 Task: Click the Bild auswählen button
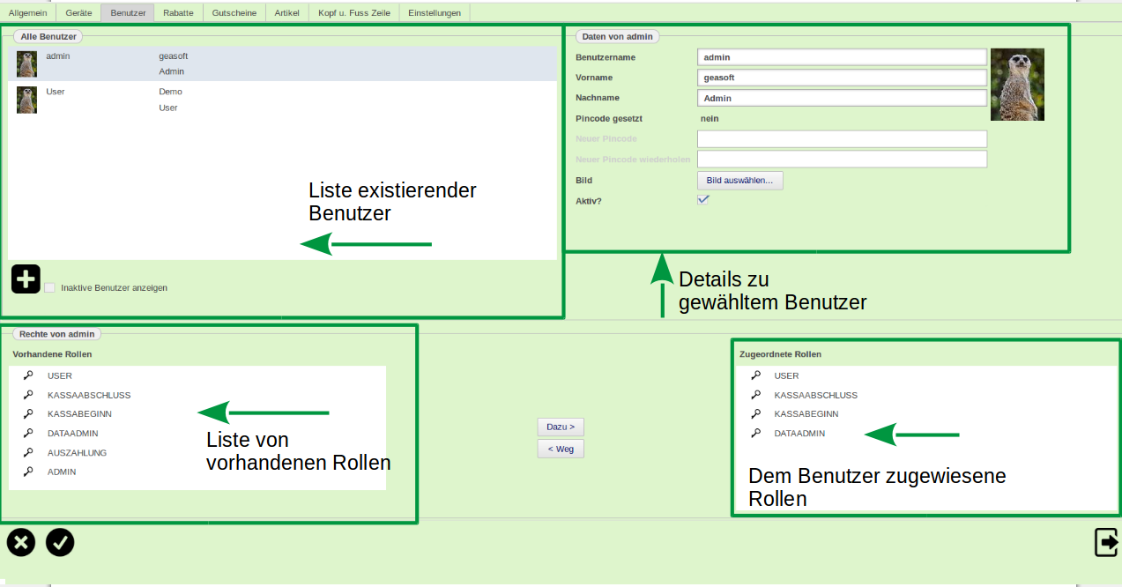pos(739,180)
